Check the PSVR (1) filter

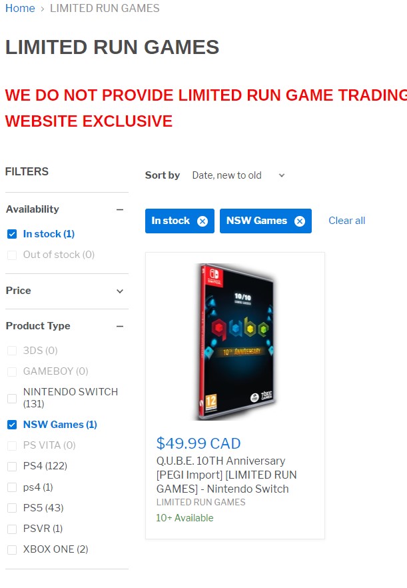point(12,529)
